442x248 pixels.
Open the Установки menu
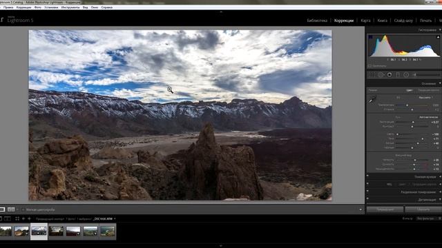[x=51, y=8]
